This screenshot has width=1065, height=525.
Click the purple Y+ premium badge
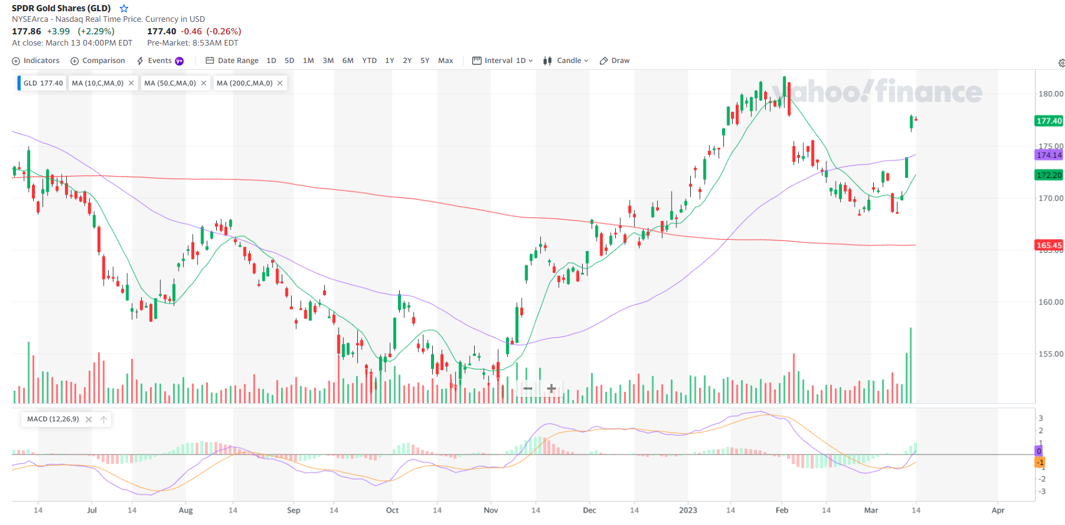click(179, 61)
